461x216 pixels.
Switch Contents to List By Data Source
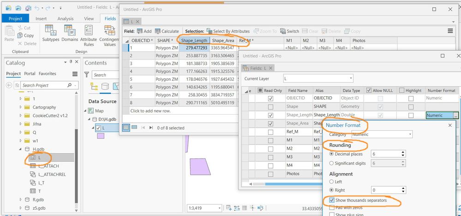105,86
